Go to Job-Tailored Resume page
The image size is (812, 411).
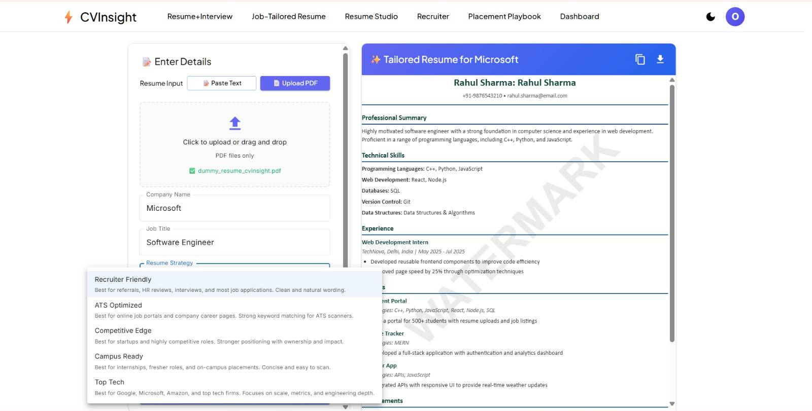click(x=289, y=17)
